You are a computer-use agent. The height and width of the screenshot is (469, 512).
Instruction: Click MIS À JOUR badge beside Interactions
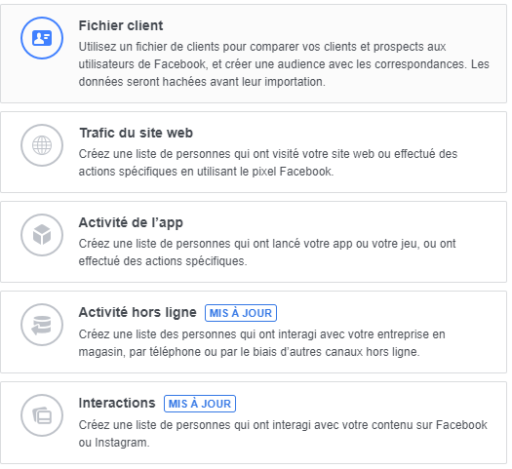[200, 404]
